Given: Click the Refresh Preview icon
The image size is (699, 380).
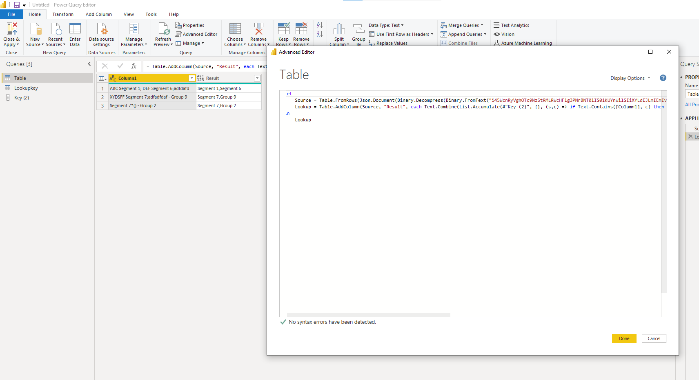Looking at the screenshot, I should 163,29.
